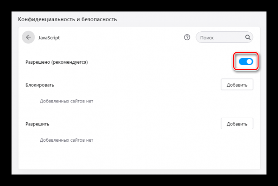This screenshot has height=186, width=278.
Task: Click Добавить button next to Разрешить
Action: click(x=237, y=124)
